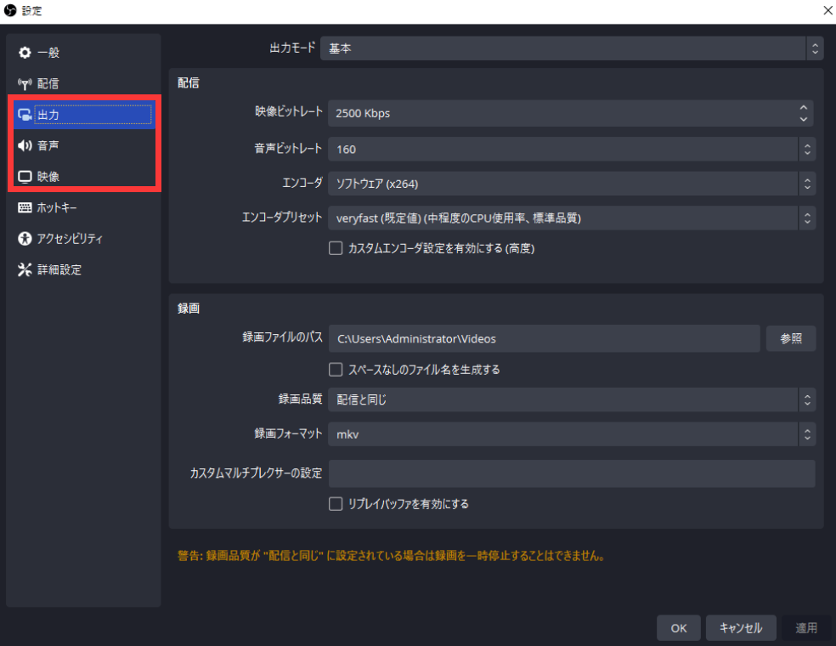Screen dimensions: 836x646
Task: Click the tools icon for 詳細設定
Action: [x=25, y=269]
